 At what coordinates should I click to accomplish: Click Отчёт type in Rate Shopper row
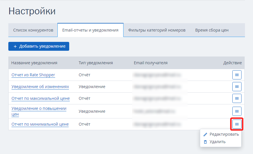[x=84, y=75]
